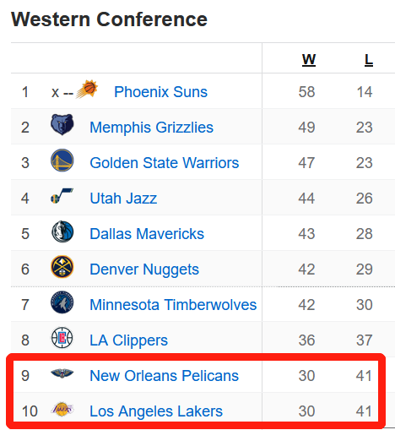Click the LA Clippers logo

point(62,337)
